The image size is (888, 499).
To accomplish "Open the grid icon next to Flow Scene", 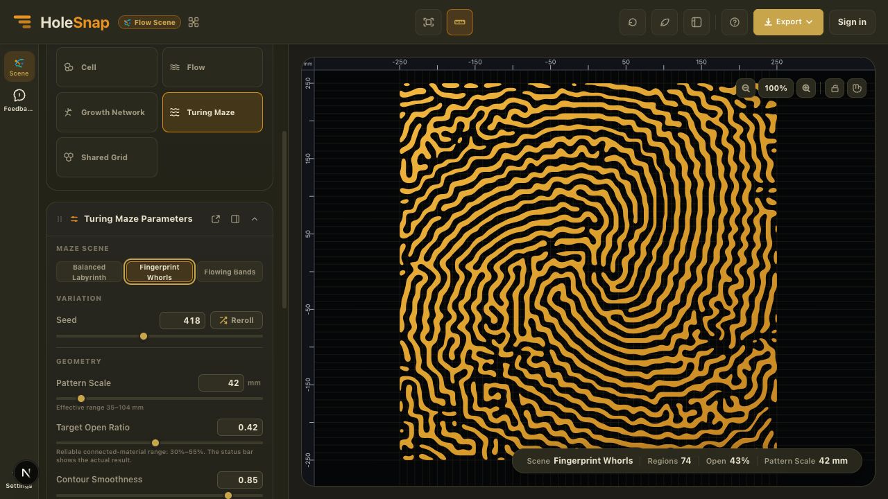I will 194,22.
